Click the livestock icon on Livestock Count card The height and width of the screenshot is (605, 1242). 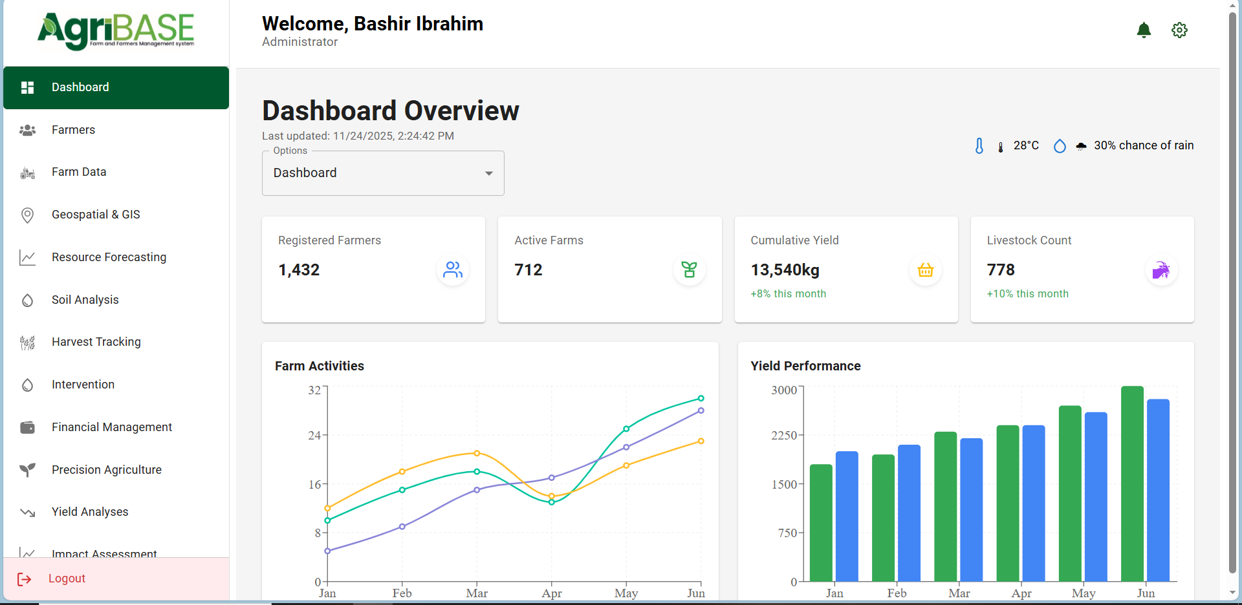click(x=1161, y=270)
